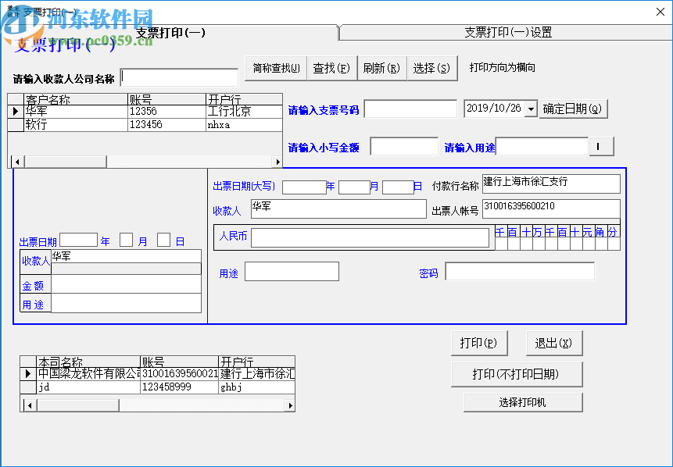Click the row selector arrow beside 中国梁龙软件有限公司
The height and width of the screenshot is (467, 673).
click(x=27, y=373)
